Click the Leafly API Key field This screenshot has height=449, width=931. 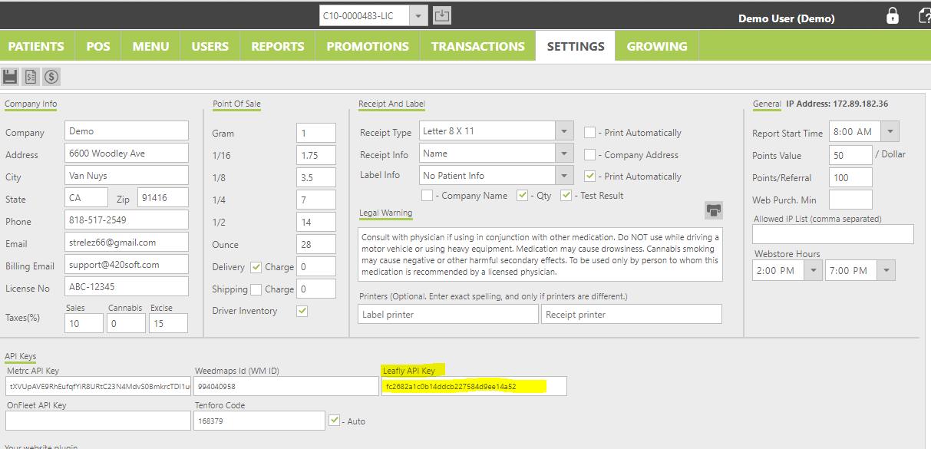coord(474,386)
